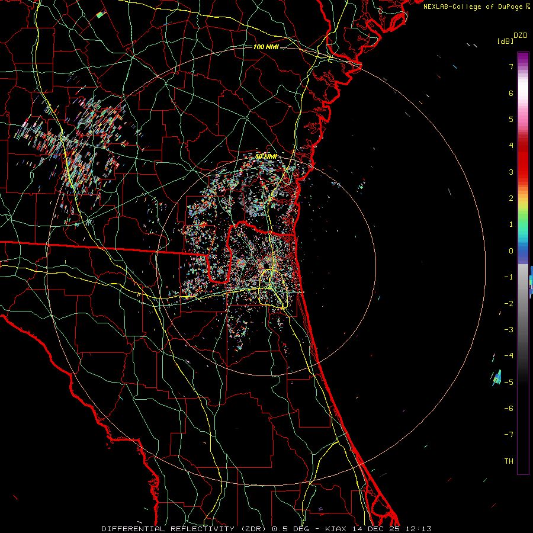Click the 6 dB tick label on the scale
The image size is (533, 533).
tap(511, 93)
